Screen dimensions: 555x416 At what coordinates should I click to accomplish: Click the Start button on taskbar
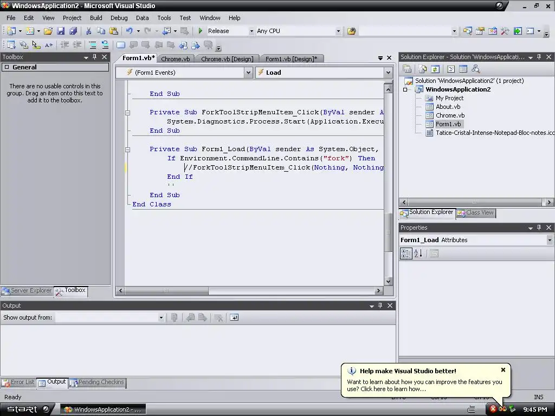click(28, 409)
